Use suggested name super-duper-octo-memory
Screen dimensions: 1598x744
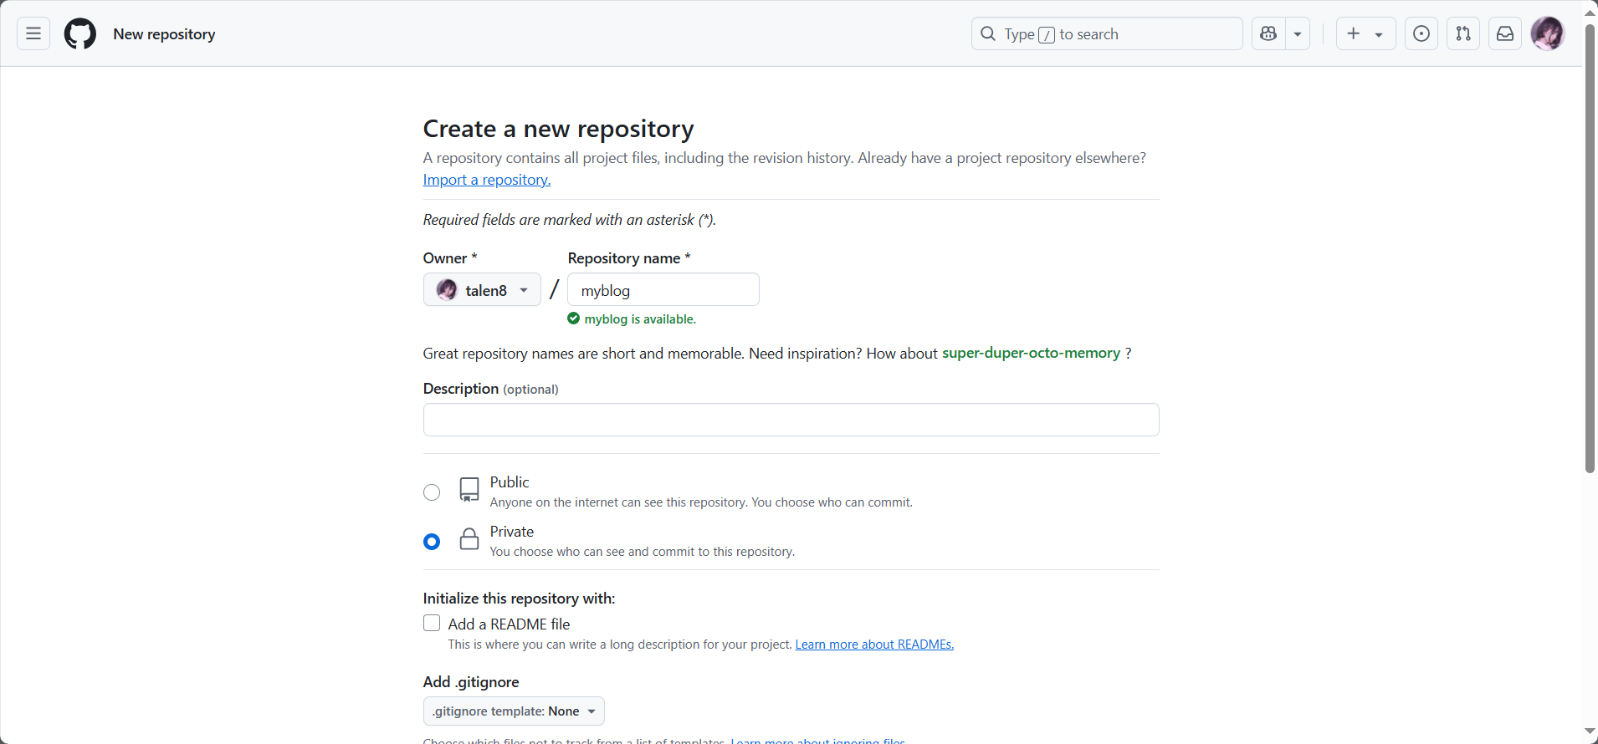1031,353
